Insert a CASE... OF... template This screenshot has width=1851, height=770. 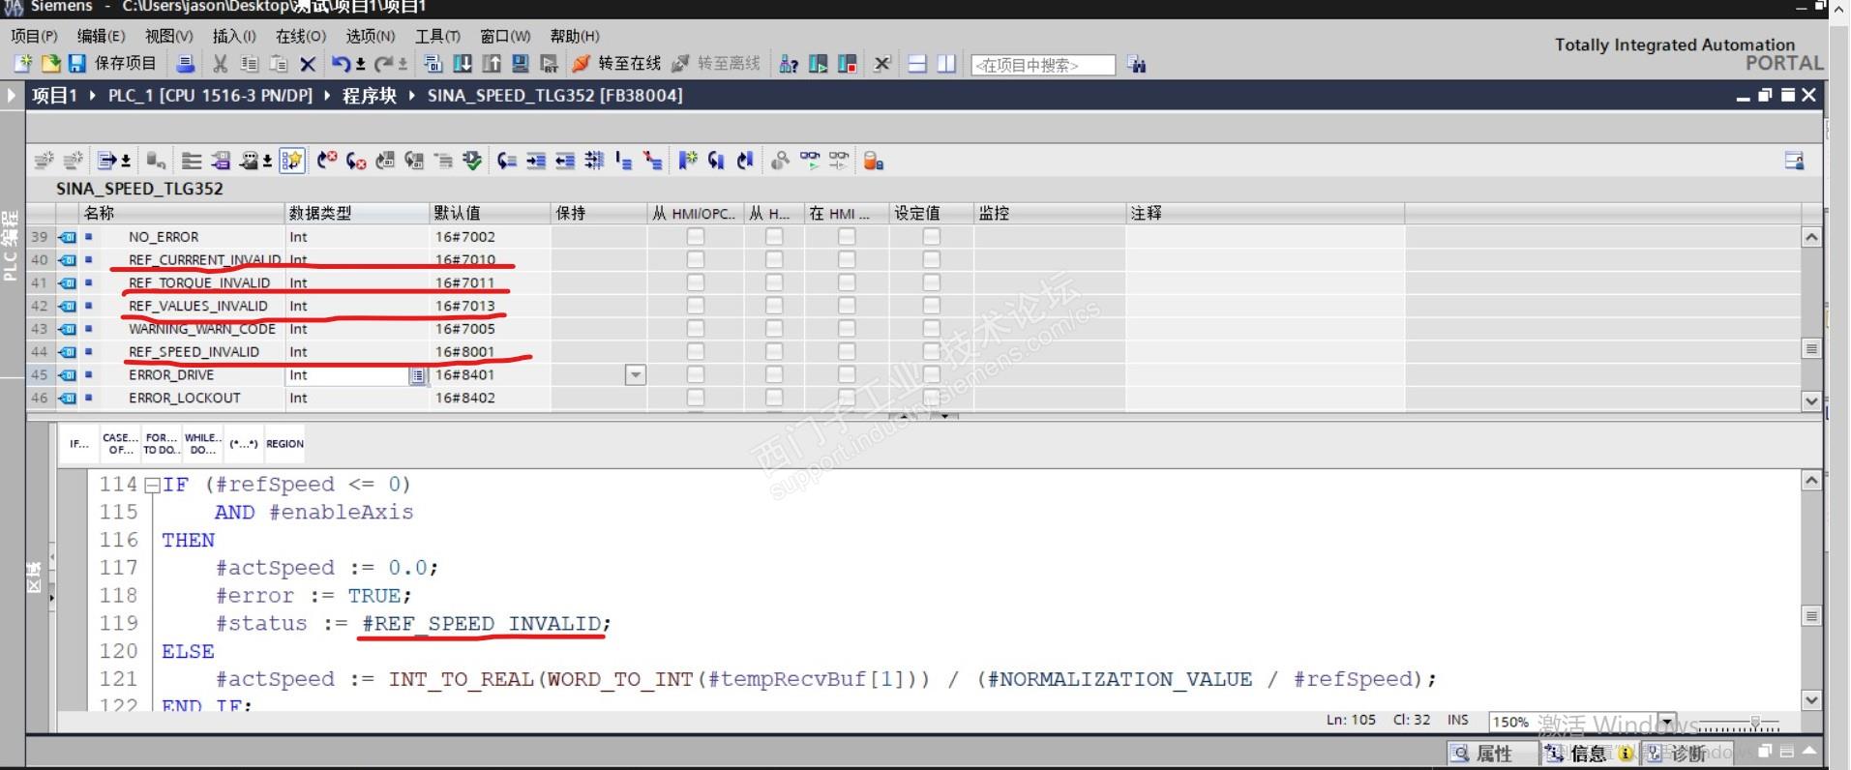tap(120, 444)
